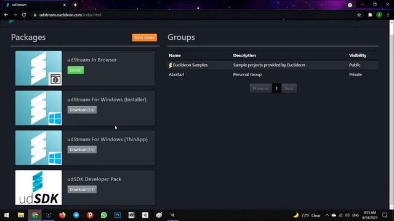Go to Previous groups page

[260, 88]
